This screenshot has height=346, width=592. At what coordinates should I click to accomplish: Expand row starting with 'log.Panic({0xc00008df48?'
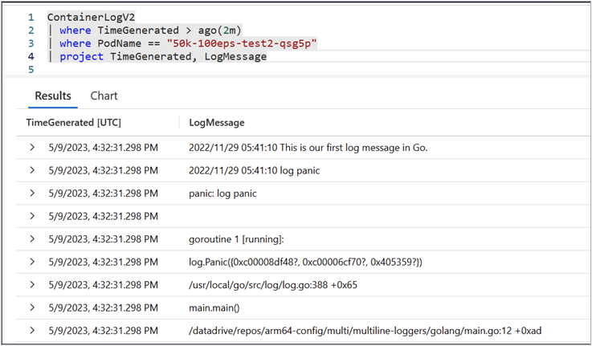tap(32, 263)
